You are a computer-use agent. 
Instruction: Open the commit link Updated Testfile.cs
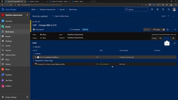pyautogui.click(x=49, y=57)
